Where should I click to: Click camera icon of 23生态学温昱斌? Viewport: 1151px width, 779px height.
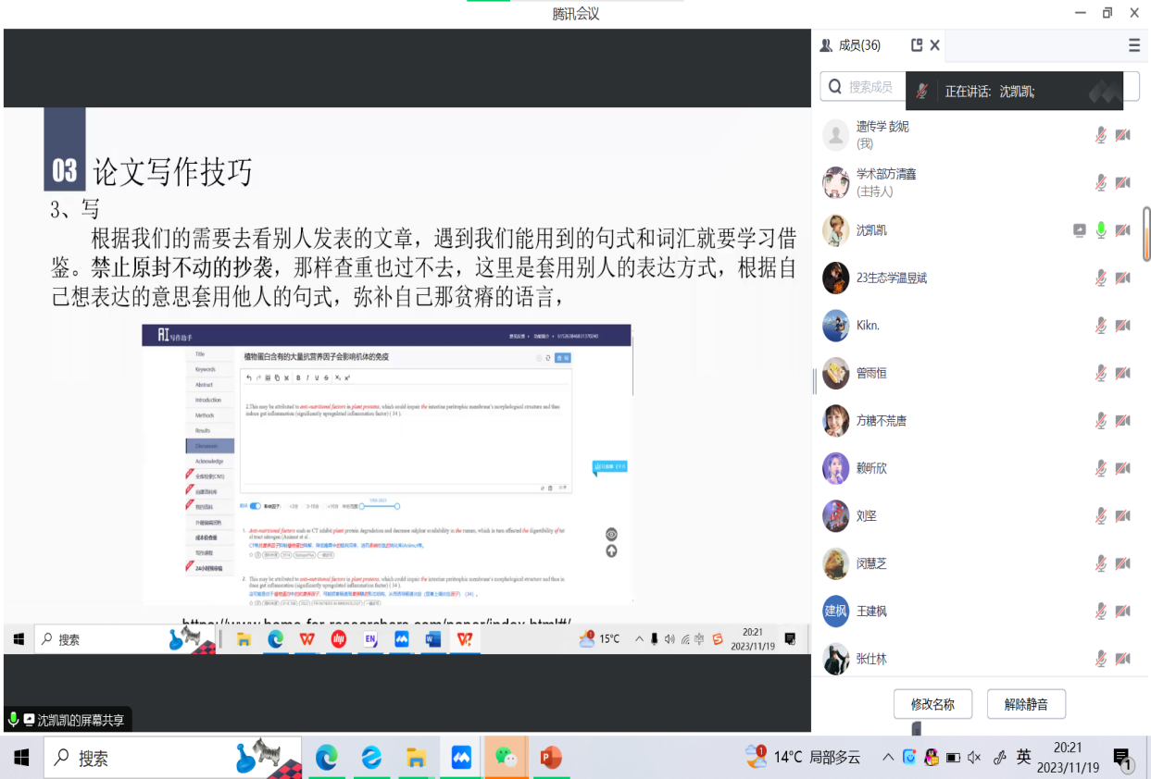[x=1122, y=278]
